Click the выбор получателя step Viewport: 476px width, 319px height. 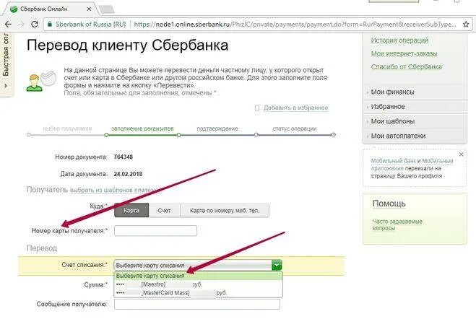[67, 128]
